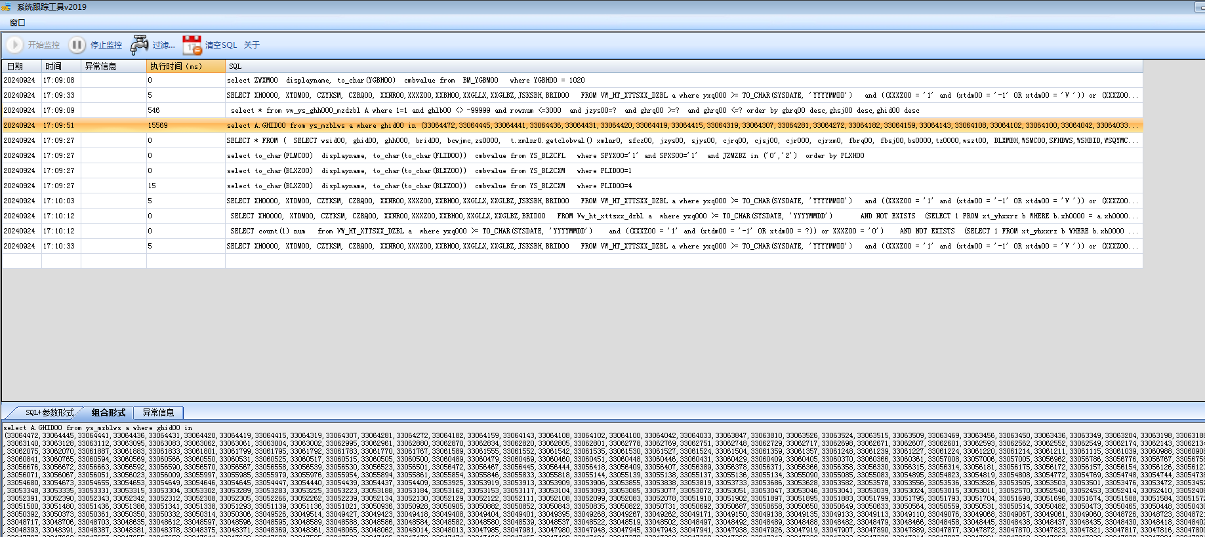This screenshot has height=537, width=1205.
Task: Click the highlighted 17:09:51 time cell
Action: 61,125
